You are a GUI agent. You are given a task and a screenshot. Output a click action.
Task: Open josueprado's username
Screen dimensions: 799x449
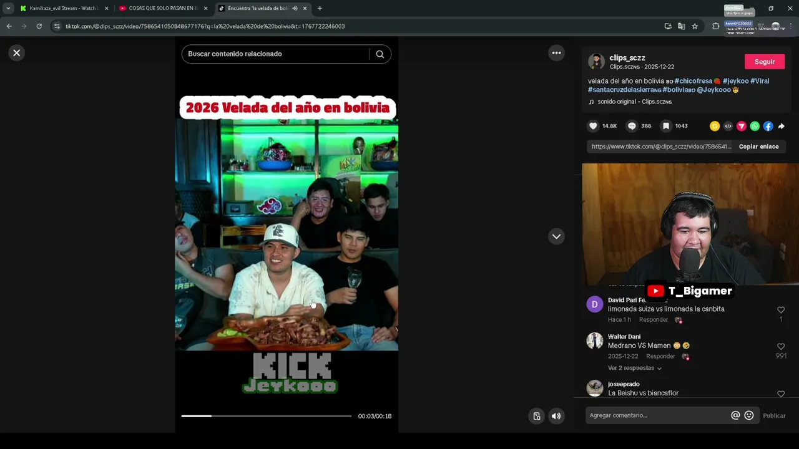click(x=624, y=384)
